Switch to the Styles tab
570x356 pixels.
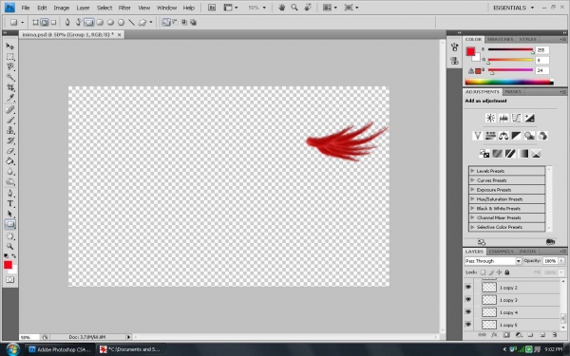[x=527, y=39]
